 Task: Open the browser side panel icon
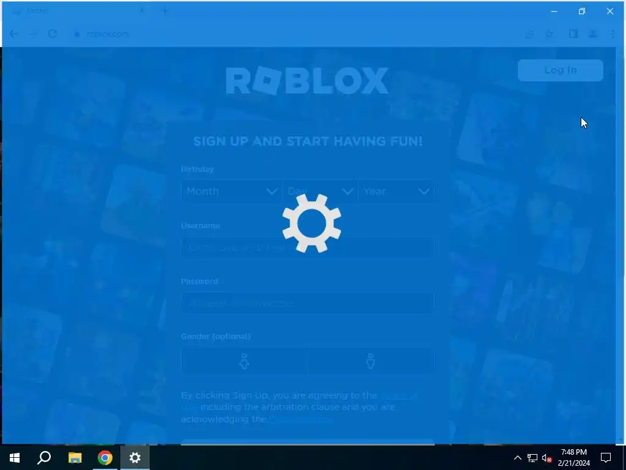point(573,34)
